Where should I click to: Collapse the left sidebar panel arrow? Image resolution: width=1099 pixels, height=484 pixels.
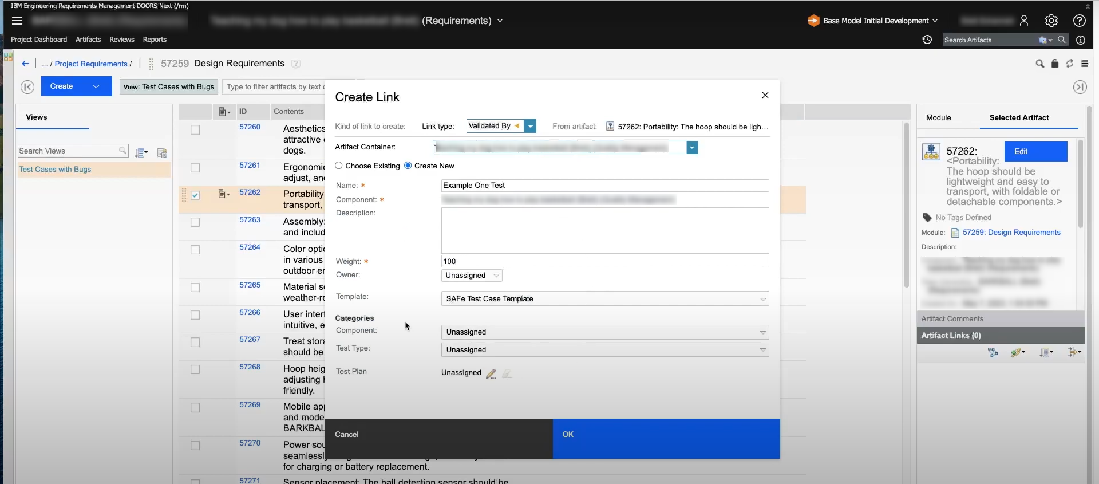[x=27, y=86]
